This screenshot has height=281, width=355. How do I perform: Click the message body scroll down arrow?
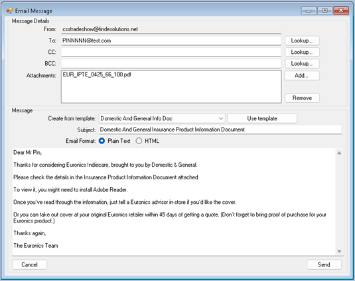point(339,251)
